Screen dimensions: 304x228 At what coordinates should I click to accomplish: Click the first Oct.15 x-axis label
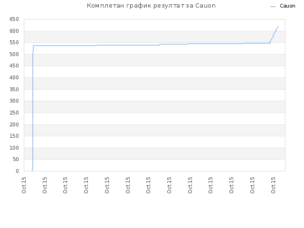point(24,185)
